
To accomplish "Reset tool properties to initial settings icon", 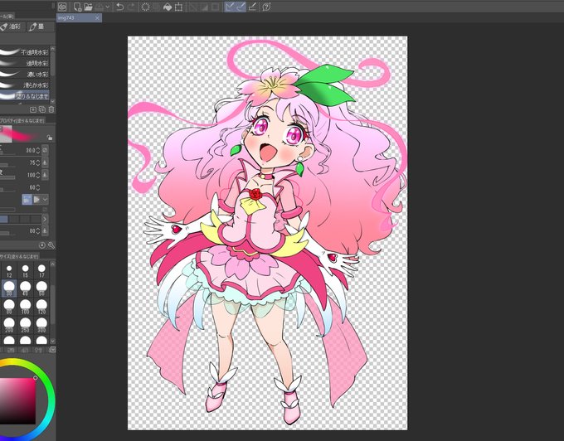I will [42, 245].
